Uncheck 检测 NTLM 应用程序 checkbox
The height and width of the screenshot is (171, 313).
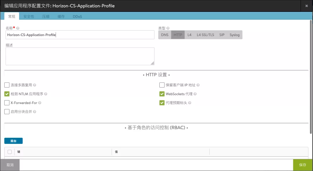pyautogui.click(x=7, y=94)
